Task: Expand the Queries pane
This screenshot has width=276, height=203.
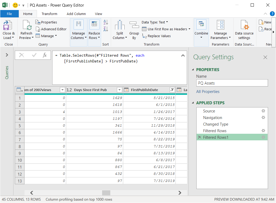Action: 7,55
